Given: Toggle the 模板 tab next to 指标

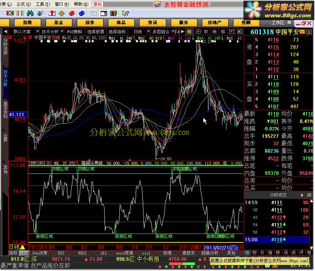Looking at the screenshot, I should [24, 253].
